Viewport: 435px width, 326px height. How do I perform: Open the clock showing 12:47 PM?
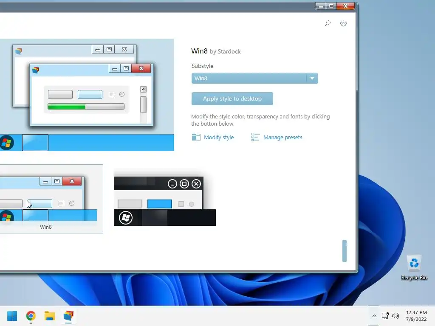click(416, 316)
